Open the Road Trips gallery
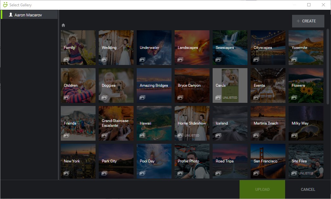Viewport: 331px width, 199px height. [x=230, y=161]
